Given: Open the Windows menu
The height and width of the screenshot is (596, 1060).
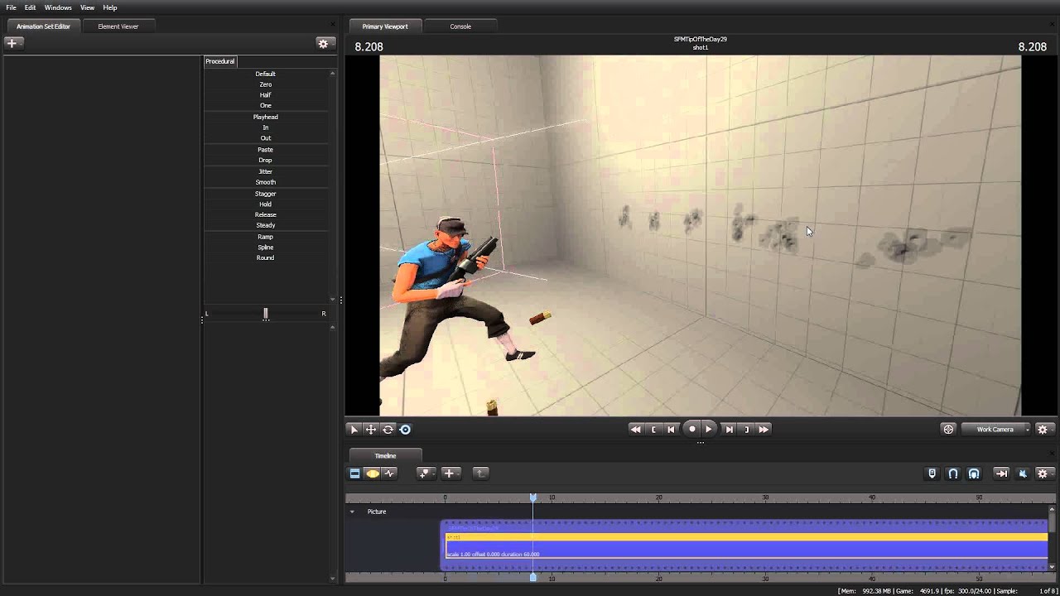Looking at the screenshot, I should point(58,7).
